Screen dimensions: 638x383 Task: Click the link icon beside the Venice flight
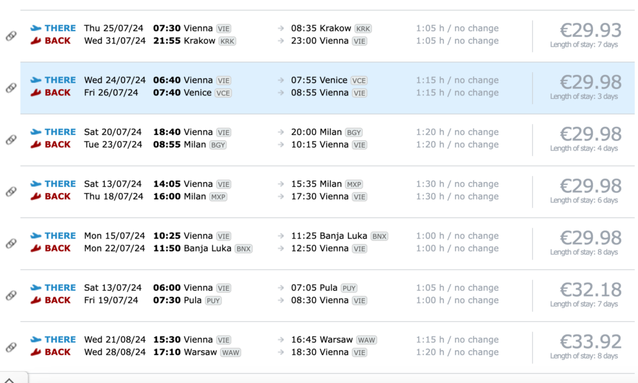tap(11, 88)
